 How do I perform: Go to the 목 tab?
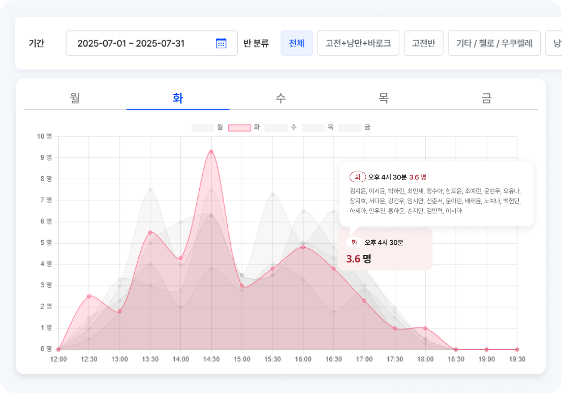[384, 98]
